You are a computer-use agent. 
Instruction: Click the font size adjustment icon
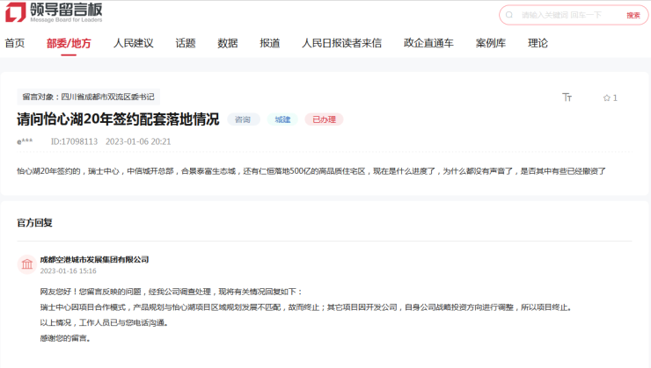point(567,97)
